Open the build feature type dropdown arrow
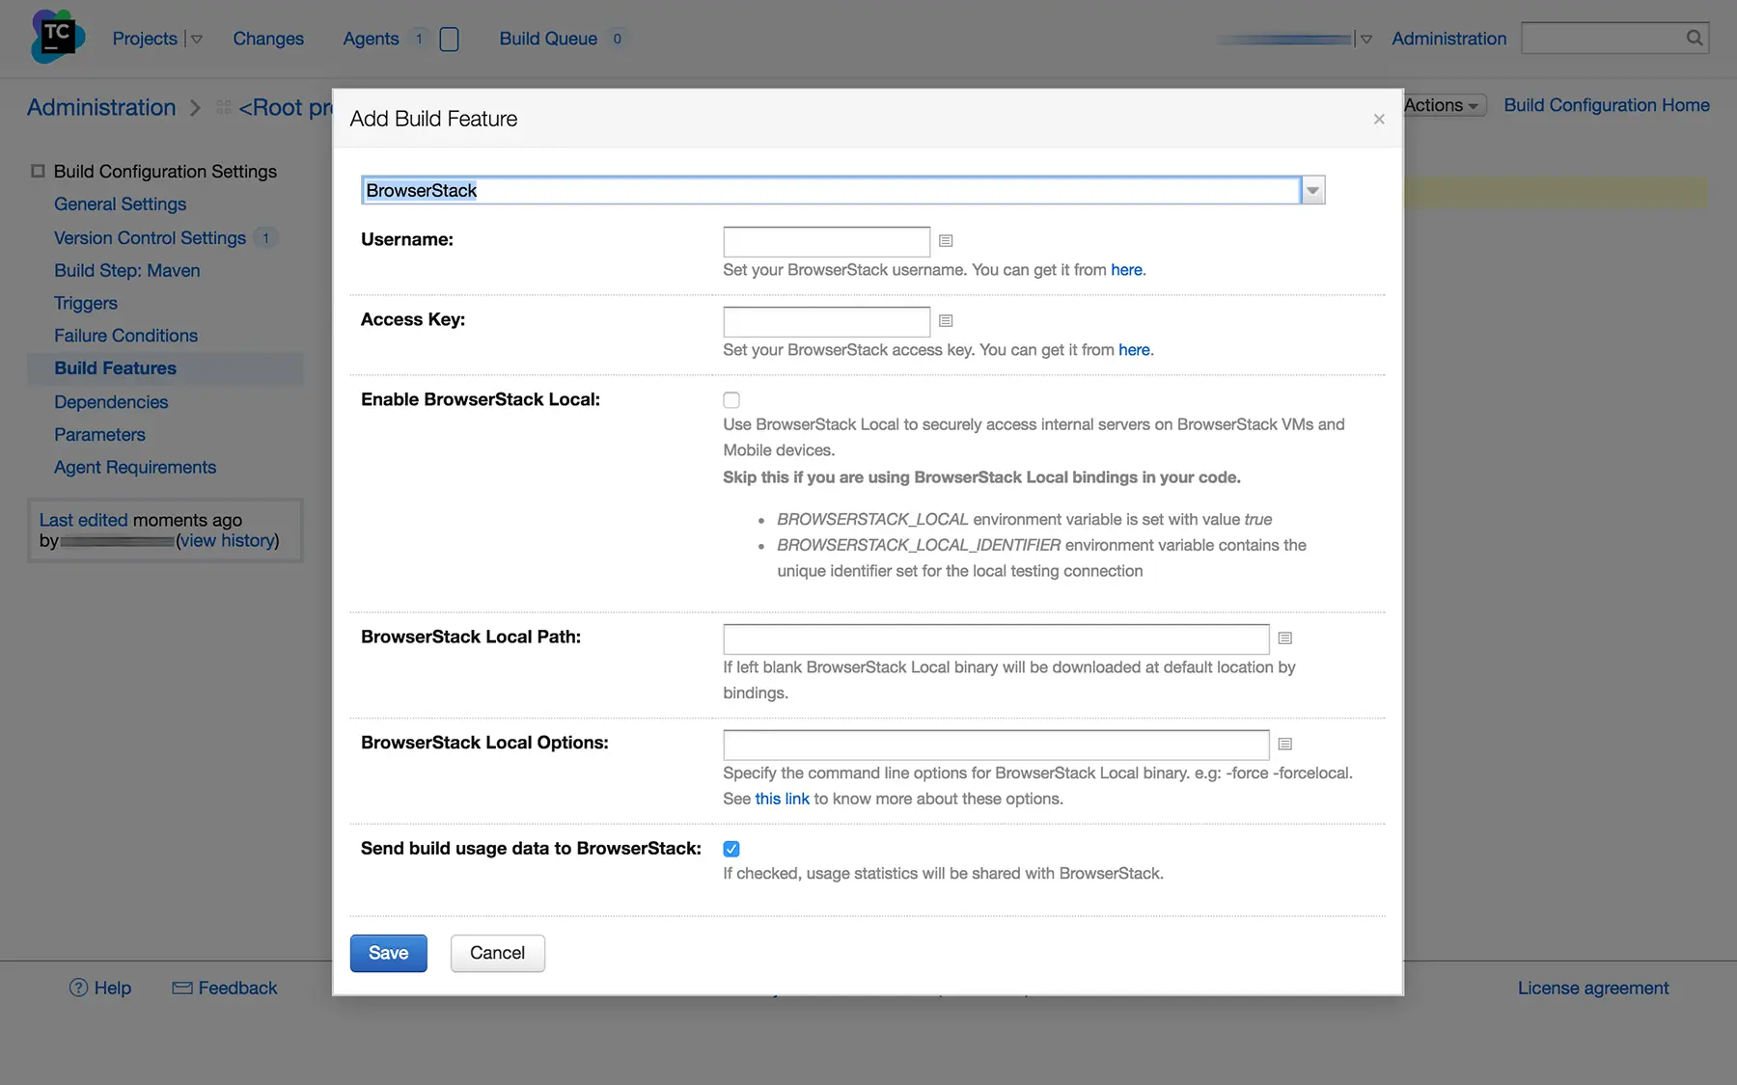Image resolution: width=1737 pixels, height=1085 pixels. [x=1312, y=191]
